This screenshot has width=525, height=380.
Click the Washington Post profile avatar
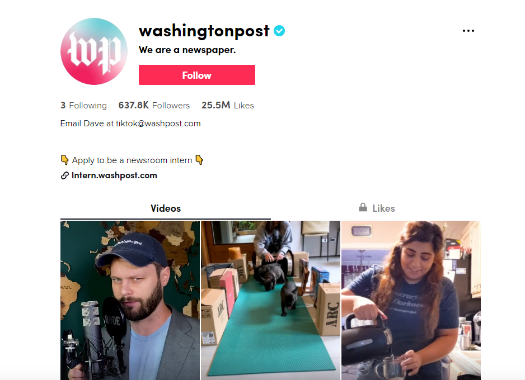click(x=94, y=51)
